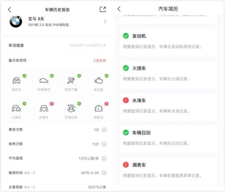Open the 发动机 card heading
The height and width of the screenshot is (192, 225).
(x=139, y=36)
